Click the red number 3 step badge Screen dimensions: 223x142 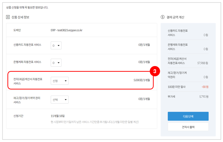[x=154, y=71]
